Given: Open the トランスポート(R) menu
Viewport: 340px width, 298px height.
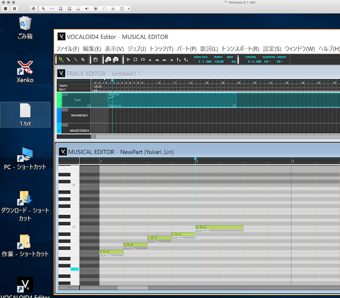Looking at the screenshot, I should (240, 49).
